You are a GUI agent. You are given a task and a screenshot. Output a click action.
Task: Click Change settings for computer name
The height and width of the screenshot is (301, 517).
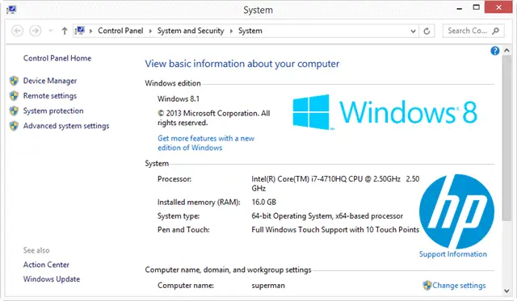[459, 286]
